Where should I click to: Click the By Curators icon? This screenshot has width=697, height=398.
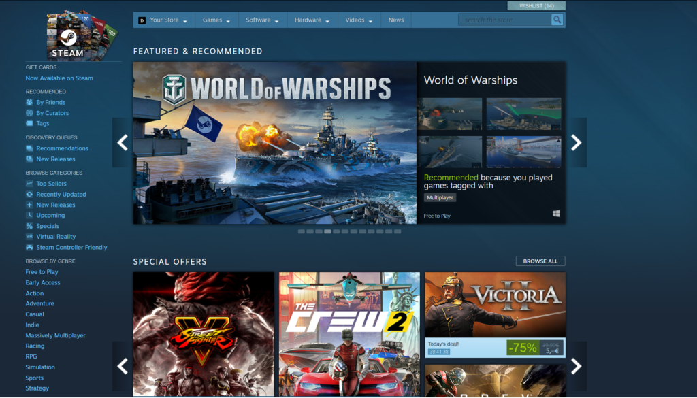[29, 113]
